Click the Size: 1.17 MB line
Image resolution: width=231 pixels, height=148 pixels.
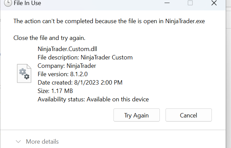click(55, 91)
